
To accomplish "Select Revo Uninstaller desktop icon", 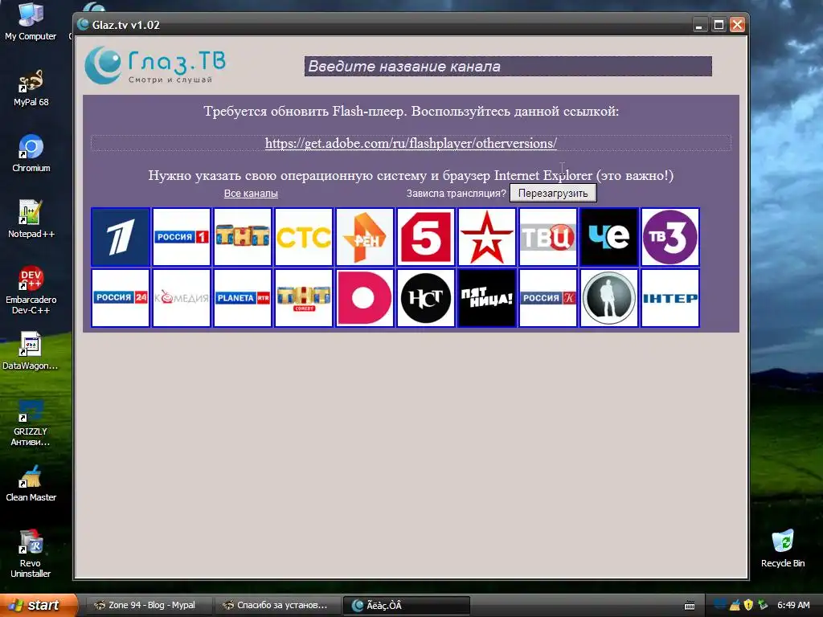I will [x=31, y=554].
